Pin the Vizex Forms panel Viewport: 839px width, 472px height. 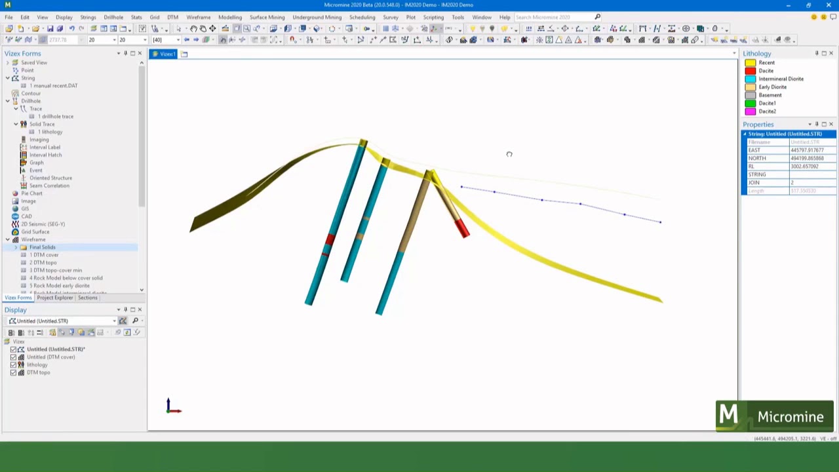pyautogui.click(x=125, y=53)
